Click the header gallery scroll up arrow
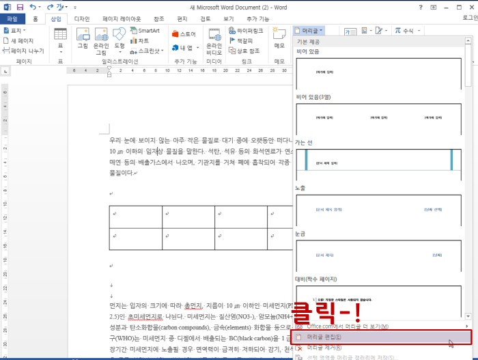 (468, 40)
